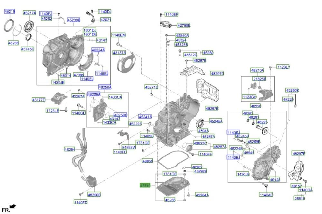
Task: Click the FR. front direction arrow
Action: click(x=13, y=206)
